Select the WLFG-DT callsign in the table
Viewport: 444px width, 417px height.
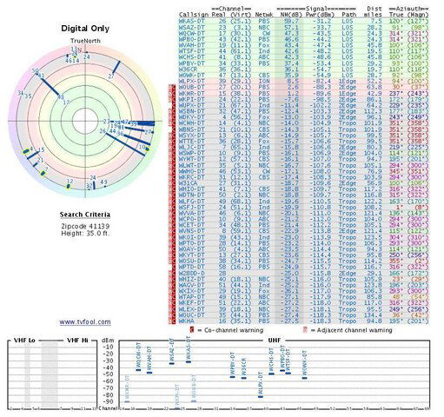coord(191,202)
